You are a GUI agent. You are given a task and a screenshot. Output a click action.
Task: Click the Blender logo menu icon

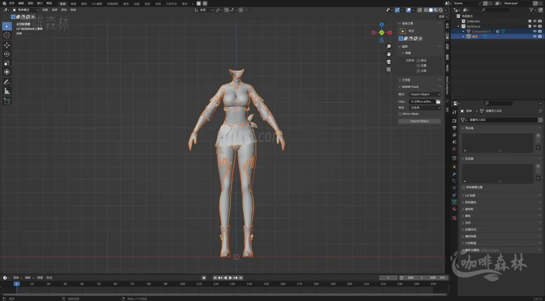click(x=4, y=3)
